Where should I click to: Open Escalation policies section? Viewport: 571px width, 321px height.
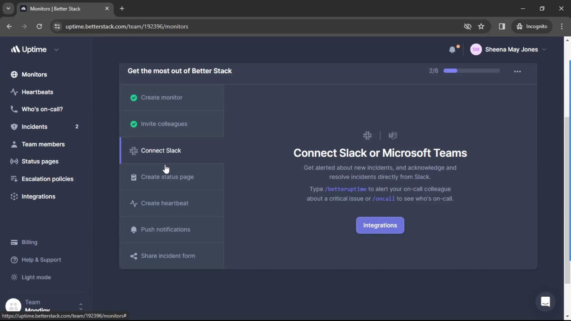click(x=48, y=179)
